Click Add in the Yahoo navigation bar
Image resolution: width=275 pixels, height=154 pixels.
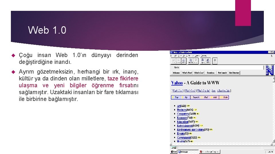click(214, 97)
